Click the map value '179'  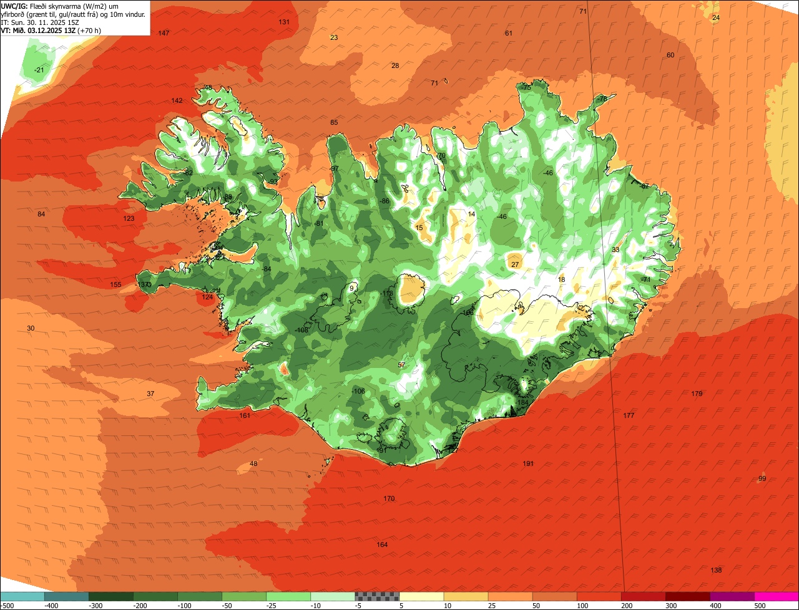click(697, 394)
